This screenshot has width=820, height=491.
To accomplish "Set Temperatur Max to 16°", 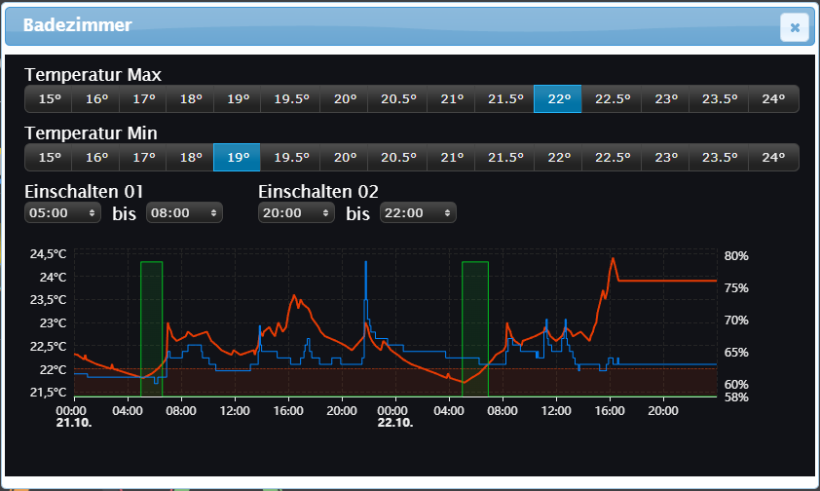I will (x=95, y=98).
